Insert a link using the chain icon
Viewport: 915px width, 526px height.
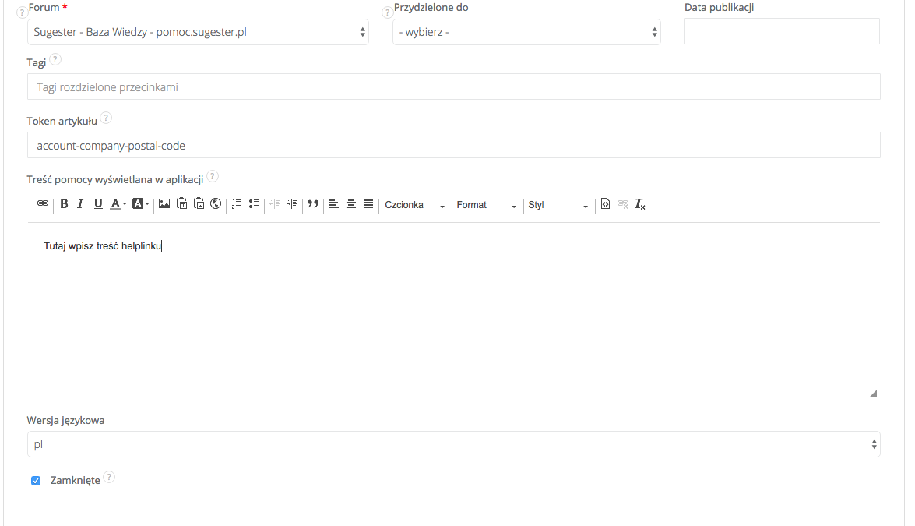tap(43, 204)
